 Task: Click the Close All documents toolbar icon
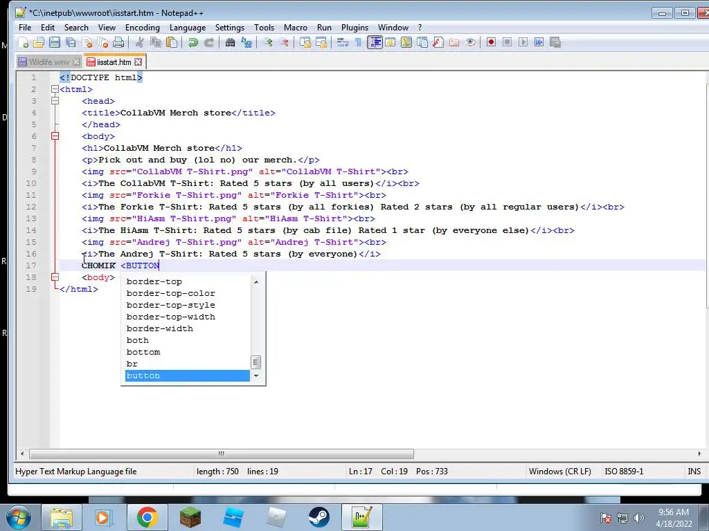pyautogui.click(x=102, y=42)
